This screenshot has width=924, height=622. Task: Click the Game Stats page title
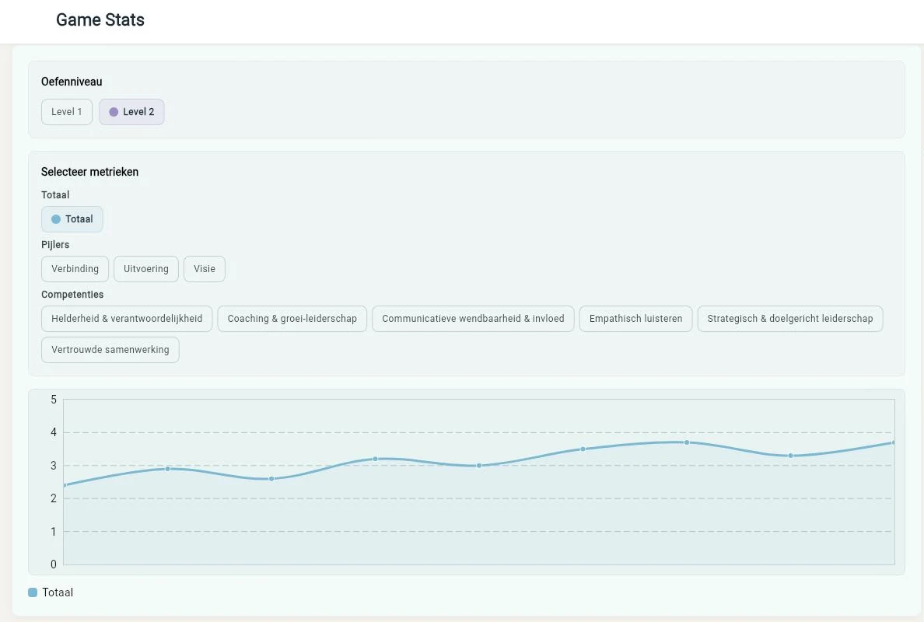tap(100, 20)
